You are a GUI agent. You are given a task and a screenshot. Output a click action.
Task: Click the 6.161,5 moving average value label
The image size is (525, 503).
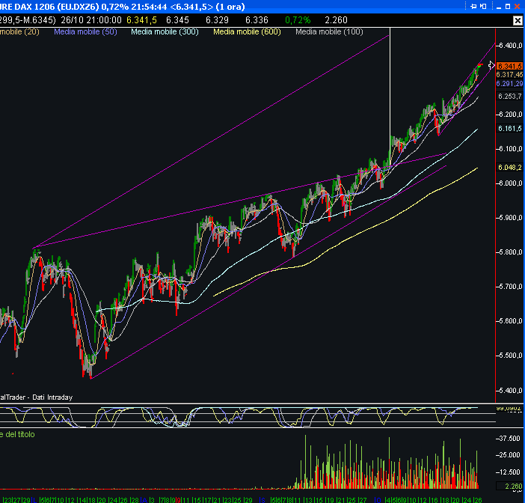coord(510,128)
